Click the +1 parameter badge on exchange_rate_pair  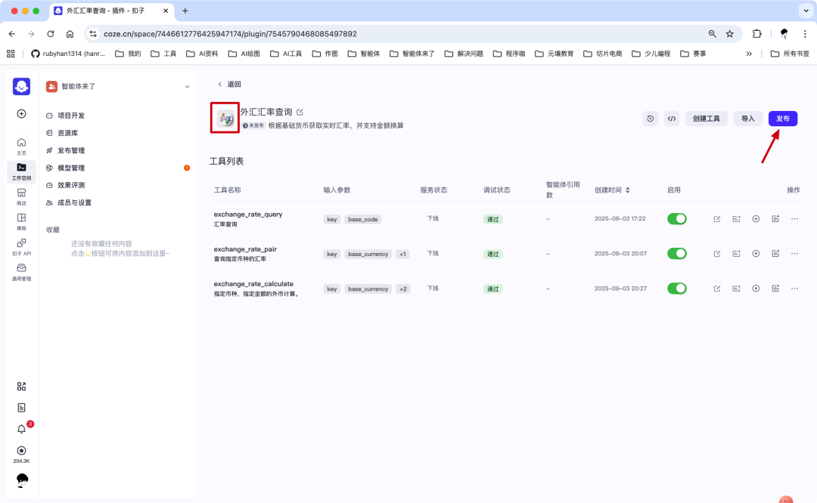coord(402,254)
